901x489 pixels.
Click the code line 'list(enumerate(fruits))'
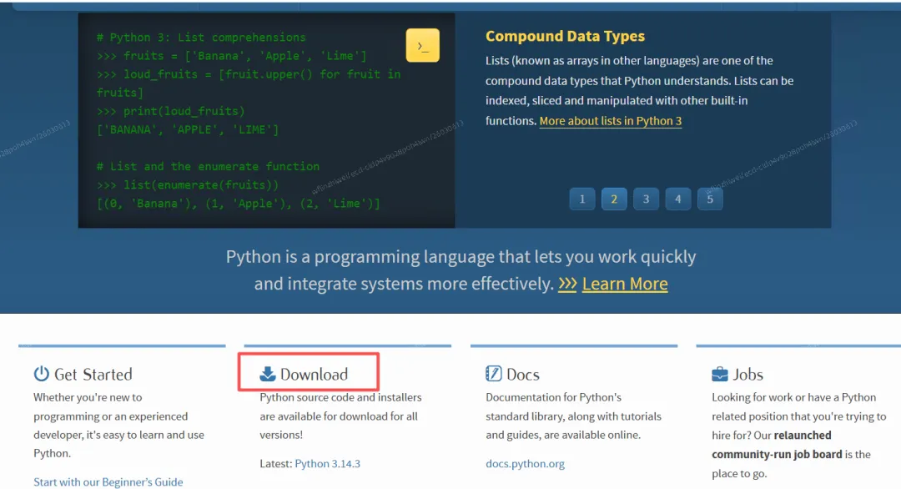pos(201,185)
